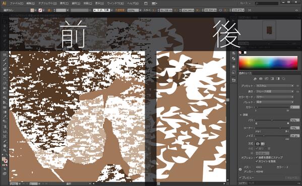Viewport: 302px width, 186px height.
Task: Click the white swatch in Color panel
Action: pos(245,52)
